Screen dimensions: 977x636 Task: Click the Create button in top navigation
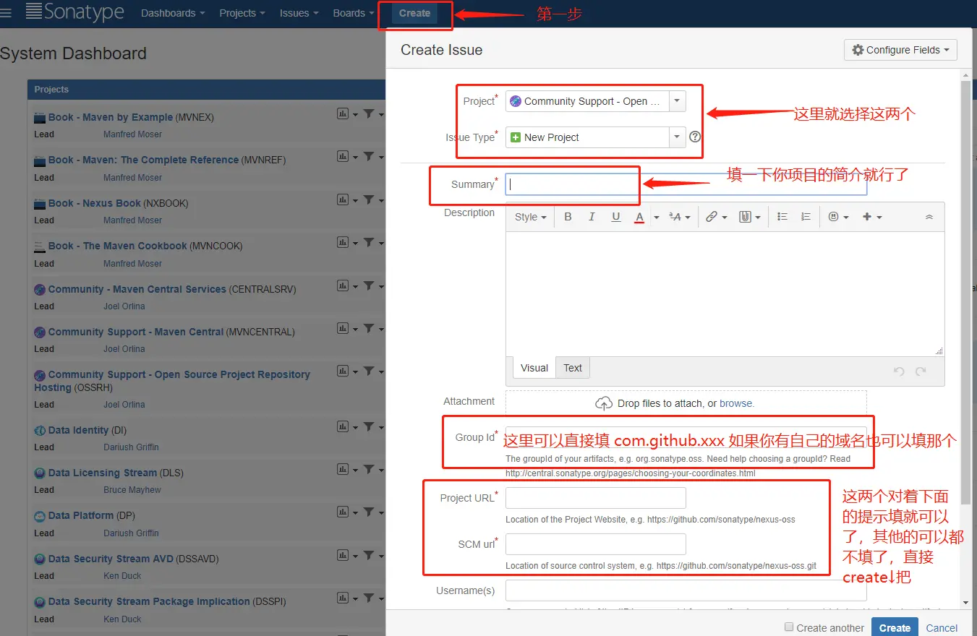[x=414, y=13]
